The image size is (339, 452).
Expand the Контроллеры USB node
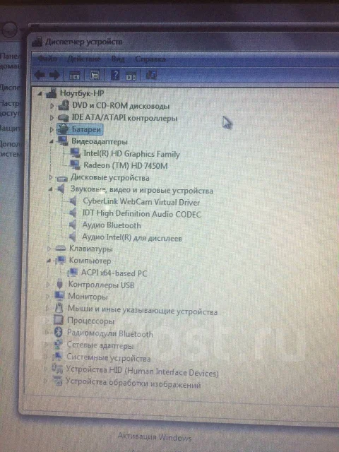pyautogui.click(x=48, y=285)
